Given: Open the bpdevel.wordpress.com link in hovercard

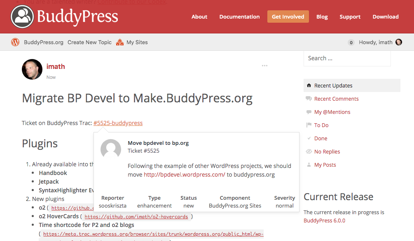Looking at the screenshot, I should pyautogui.click(x=184, y=175).
